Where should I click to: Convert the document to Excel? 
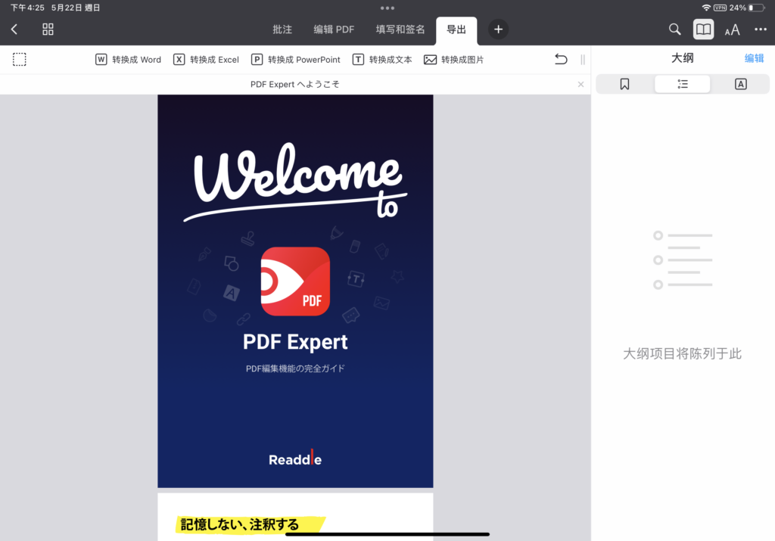point(206,59)
